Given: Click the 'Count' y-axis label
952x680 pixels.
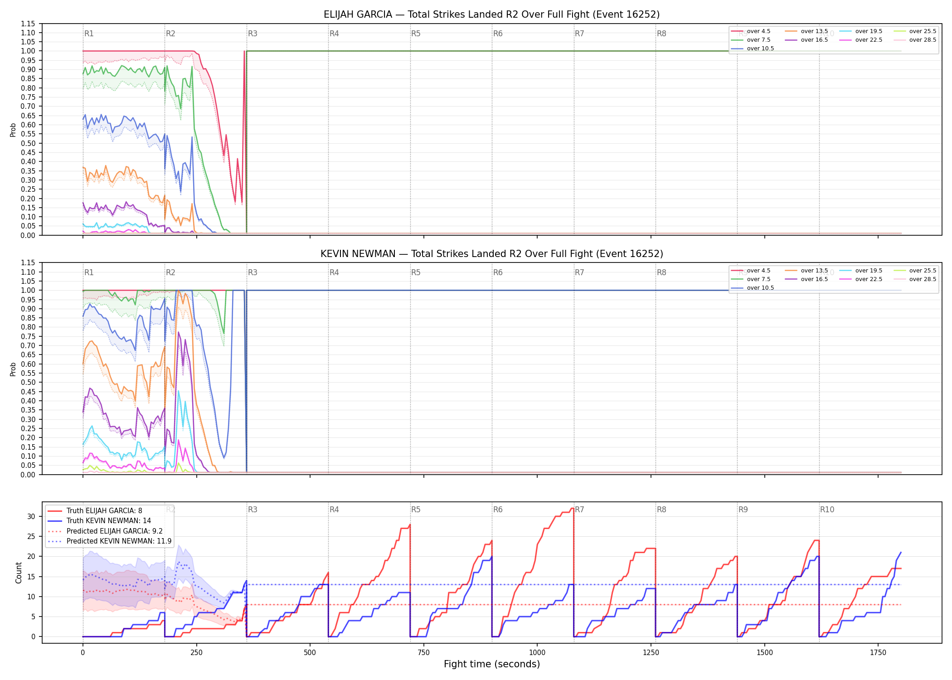Looking at the screenshot, I should tap(19, 573).
